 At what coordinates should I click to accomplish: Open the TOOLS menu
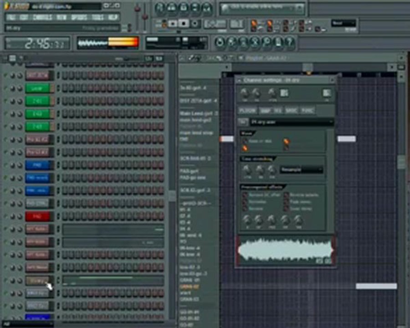98,17
